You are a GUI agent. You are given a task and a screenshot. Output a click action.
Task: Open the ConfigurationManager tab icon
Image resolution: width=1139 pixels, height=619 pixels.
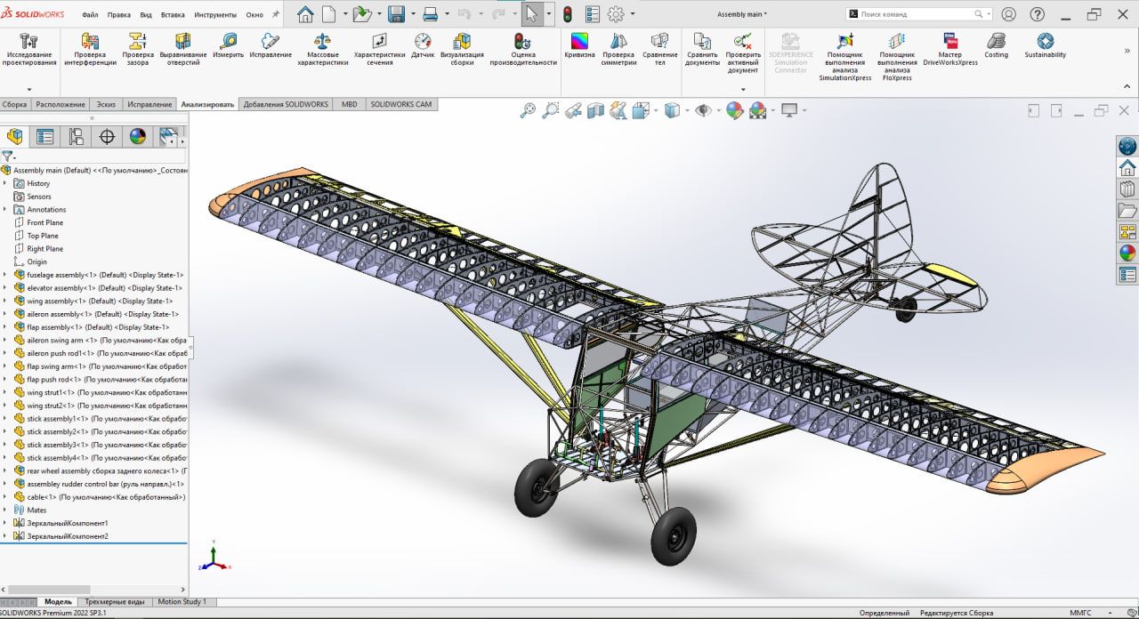click(76, 136)
